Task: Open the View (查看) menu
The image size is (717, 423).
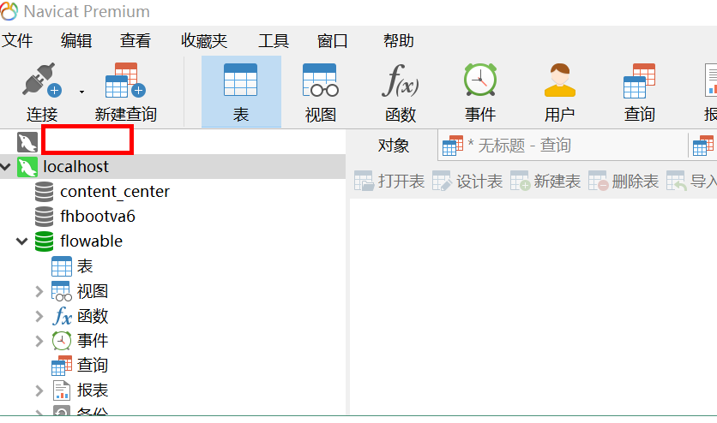Action: (136, 40)
